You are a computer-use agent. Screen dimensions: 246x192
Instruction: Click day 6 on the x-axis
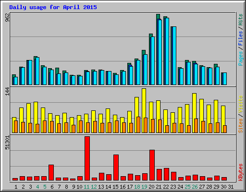click(52, 187)
